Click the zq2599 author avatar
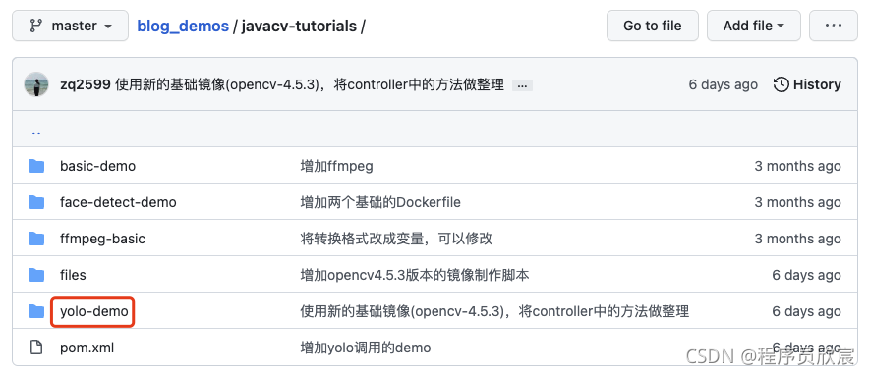Image resolution: width=869 pixels, height=375 pixels. [x=37, y=84]
